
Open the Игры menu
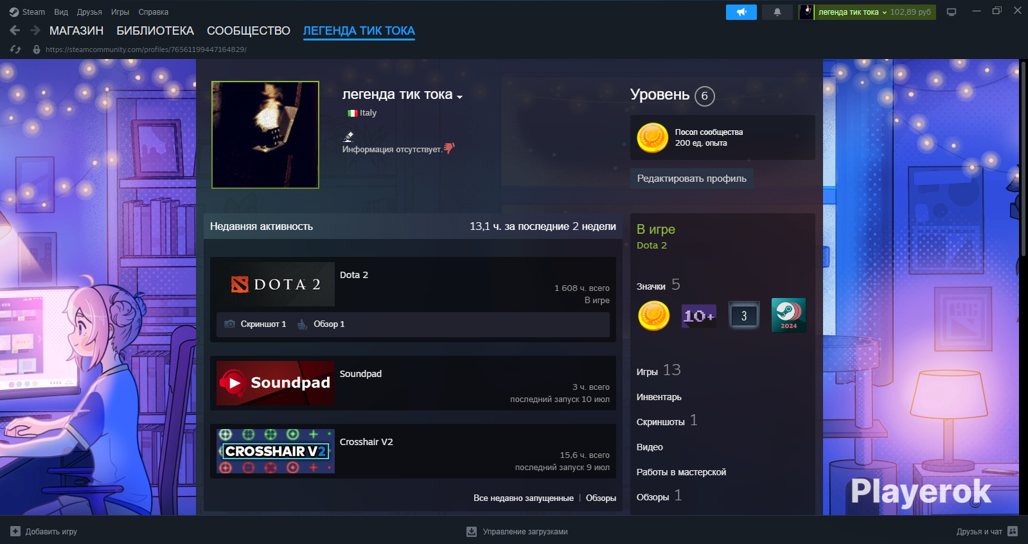coord(120,12)
